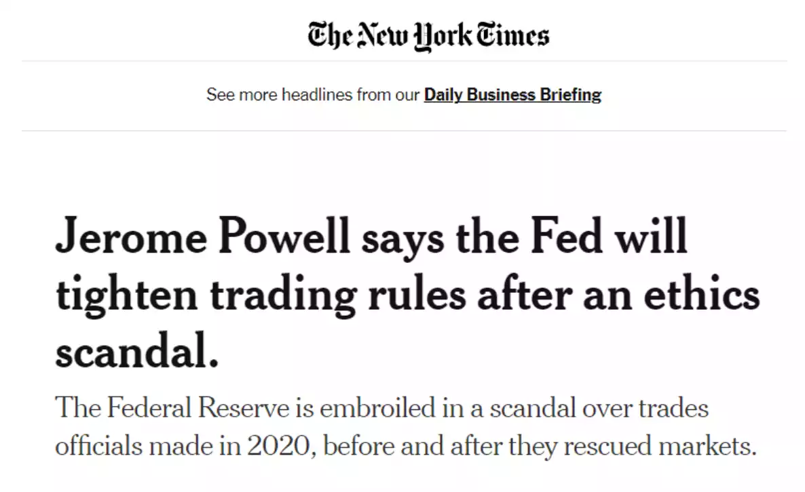
Task: Click the divider line under the briefing banner
Action: [404, 130]
